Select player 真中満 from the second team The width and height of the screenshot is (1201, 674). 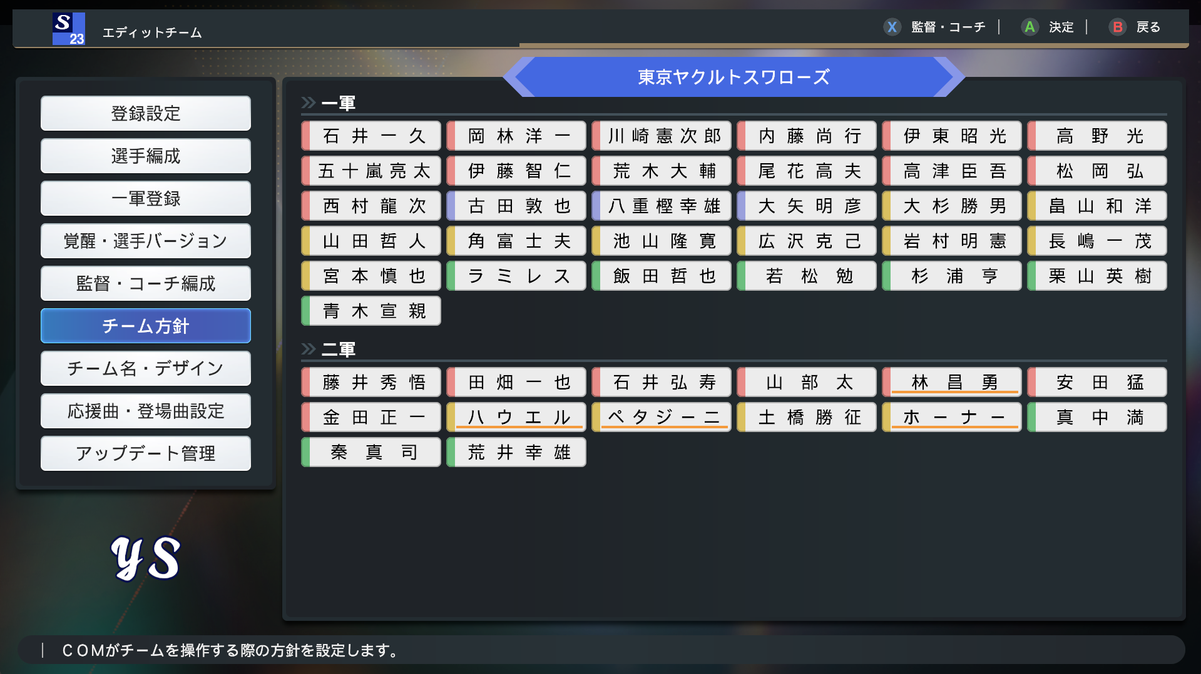1098,417
